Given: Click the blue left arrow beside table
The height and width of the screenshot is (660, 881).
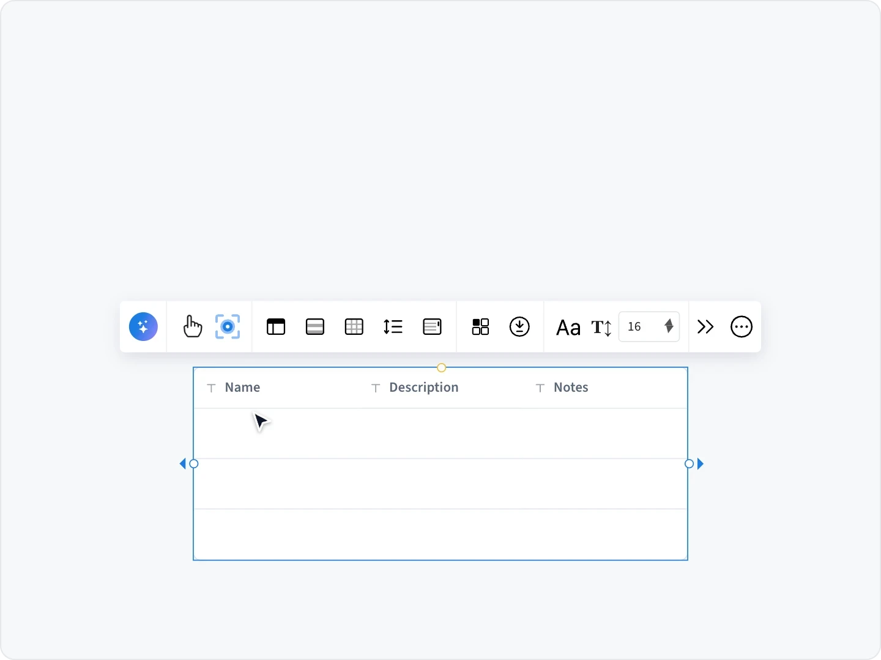Looking at the screenshot, I should [182, 464].
